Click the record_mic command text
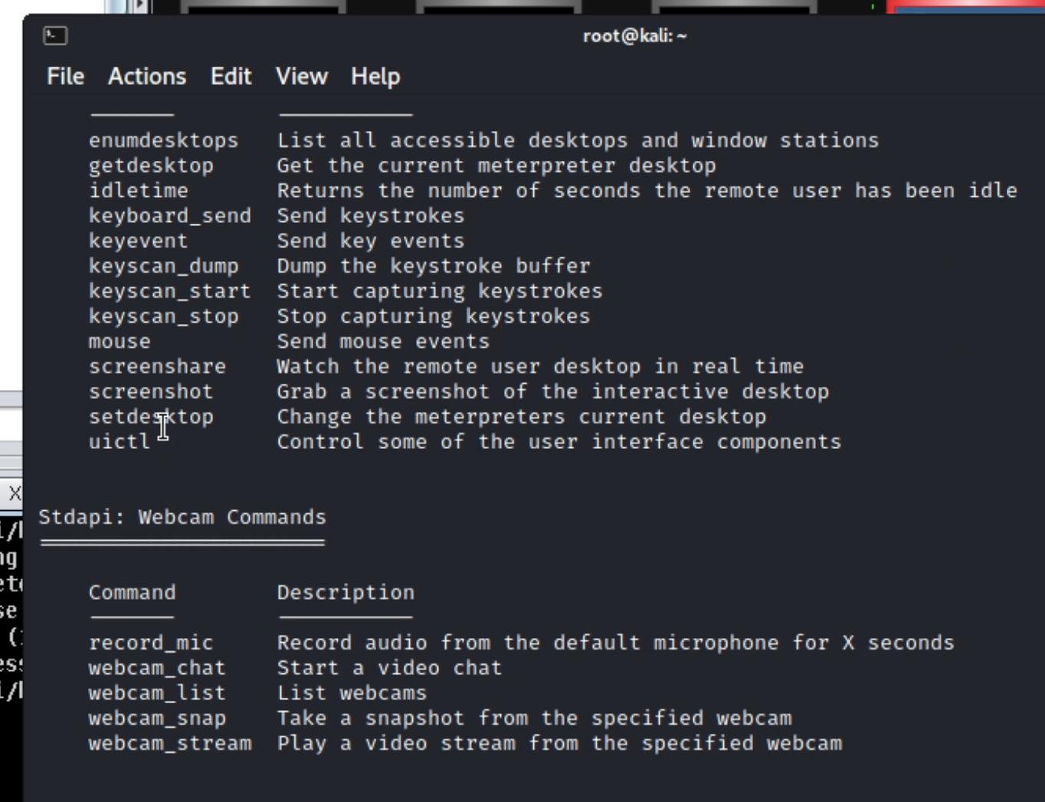Viewport: 1045px width, 802px height. tap(151, 642)
